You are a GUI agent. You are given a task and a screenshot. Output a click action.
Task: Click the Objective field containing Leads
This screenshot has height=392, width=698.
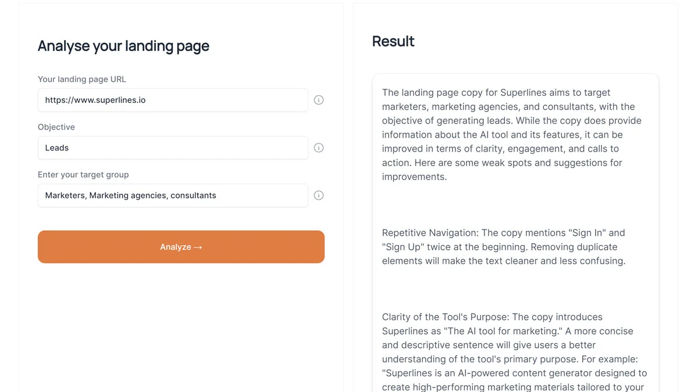[x=173, y=148]
